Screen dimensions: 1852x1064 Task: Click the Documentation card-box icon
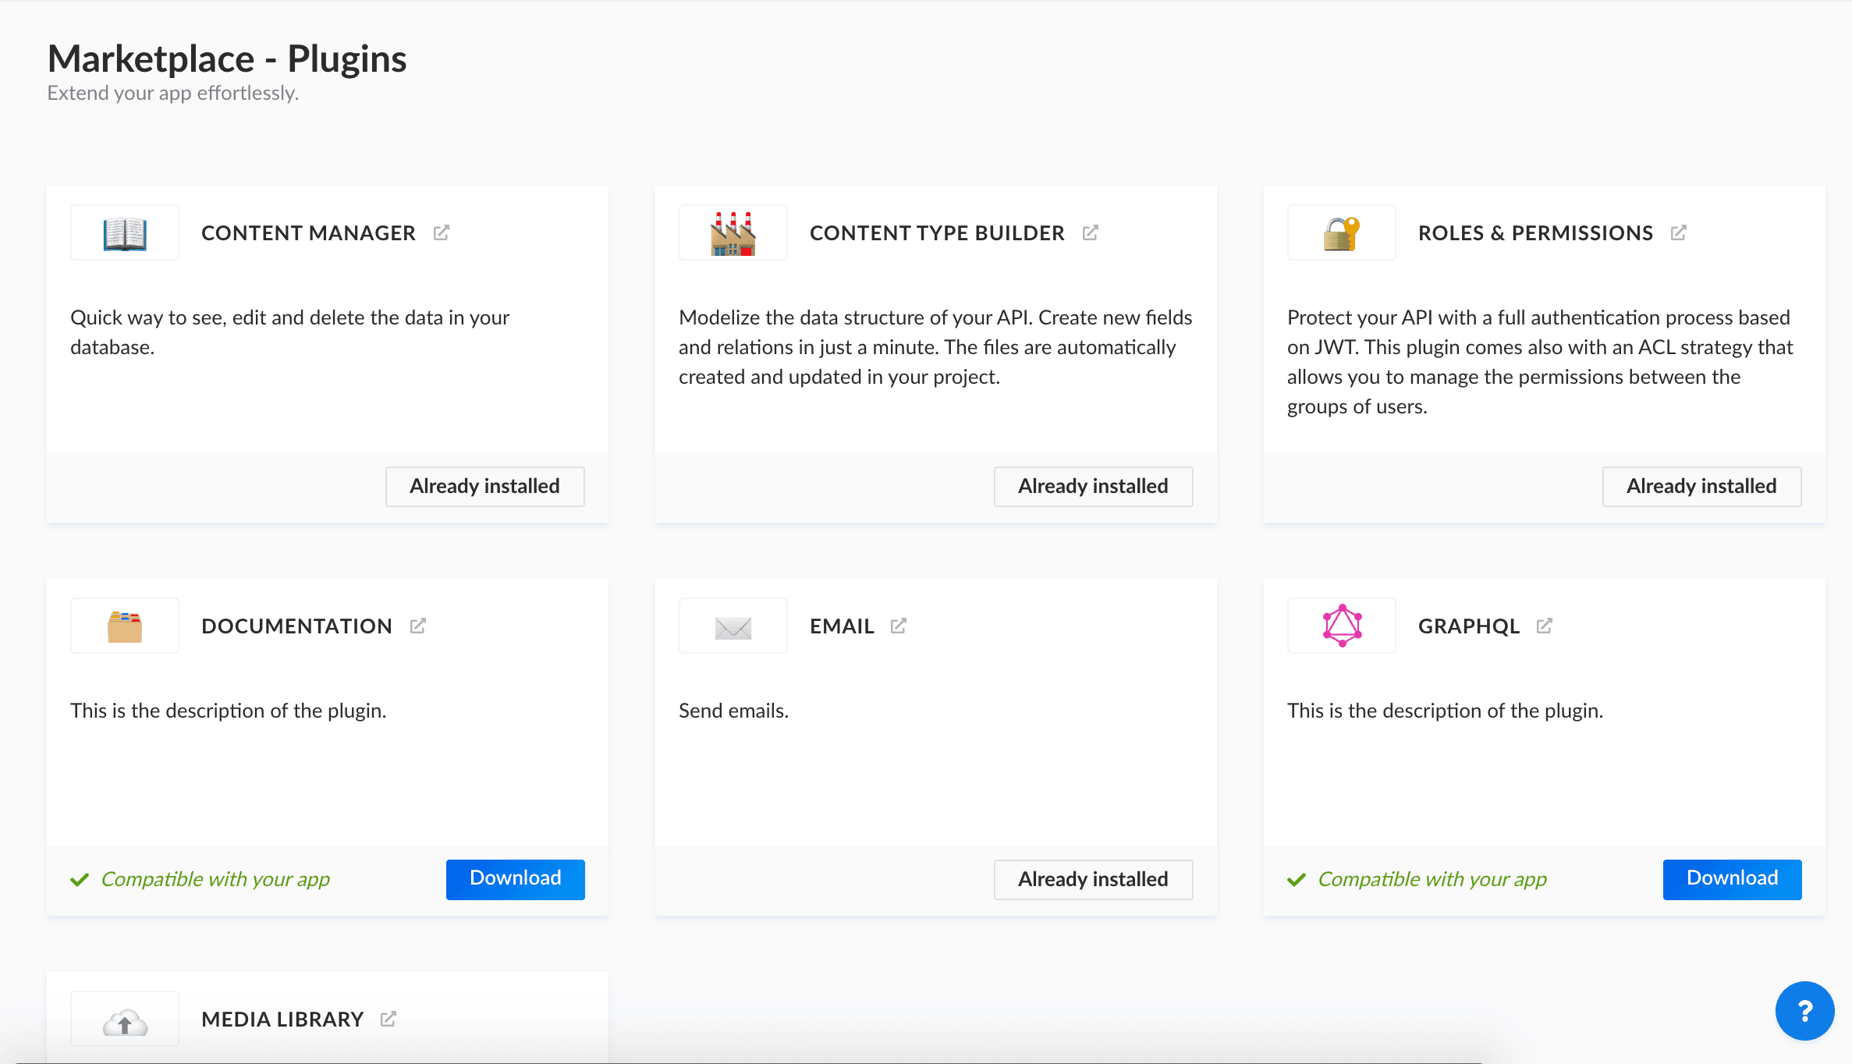point(125,626)
